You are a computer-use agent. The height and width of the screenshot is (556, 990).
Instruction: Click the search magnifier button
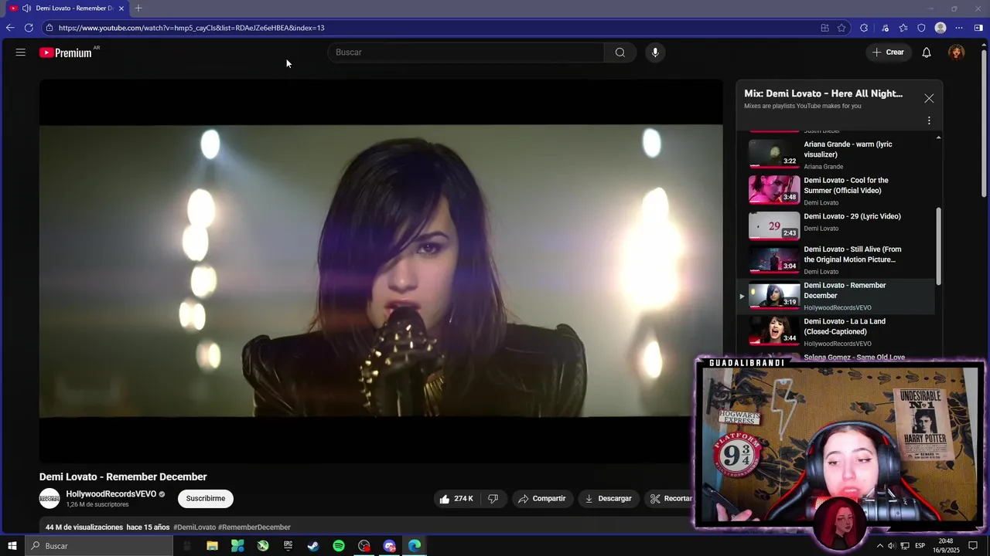pyautogui.click(x=620, y=53)
